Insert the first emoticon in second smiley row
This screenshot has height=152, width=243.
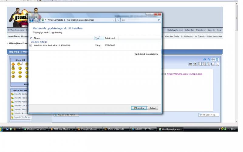(13, 68)
